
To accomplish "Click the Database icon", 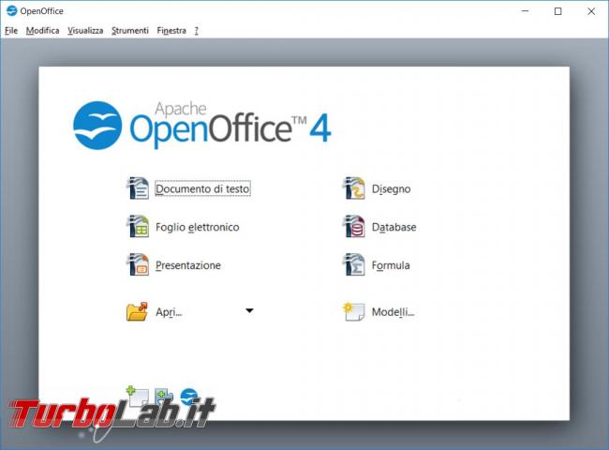I will click(x=354, y=226).
